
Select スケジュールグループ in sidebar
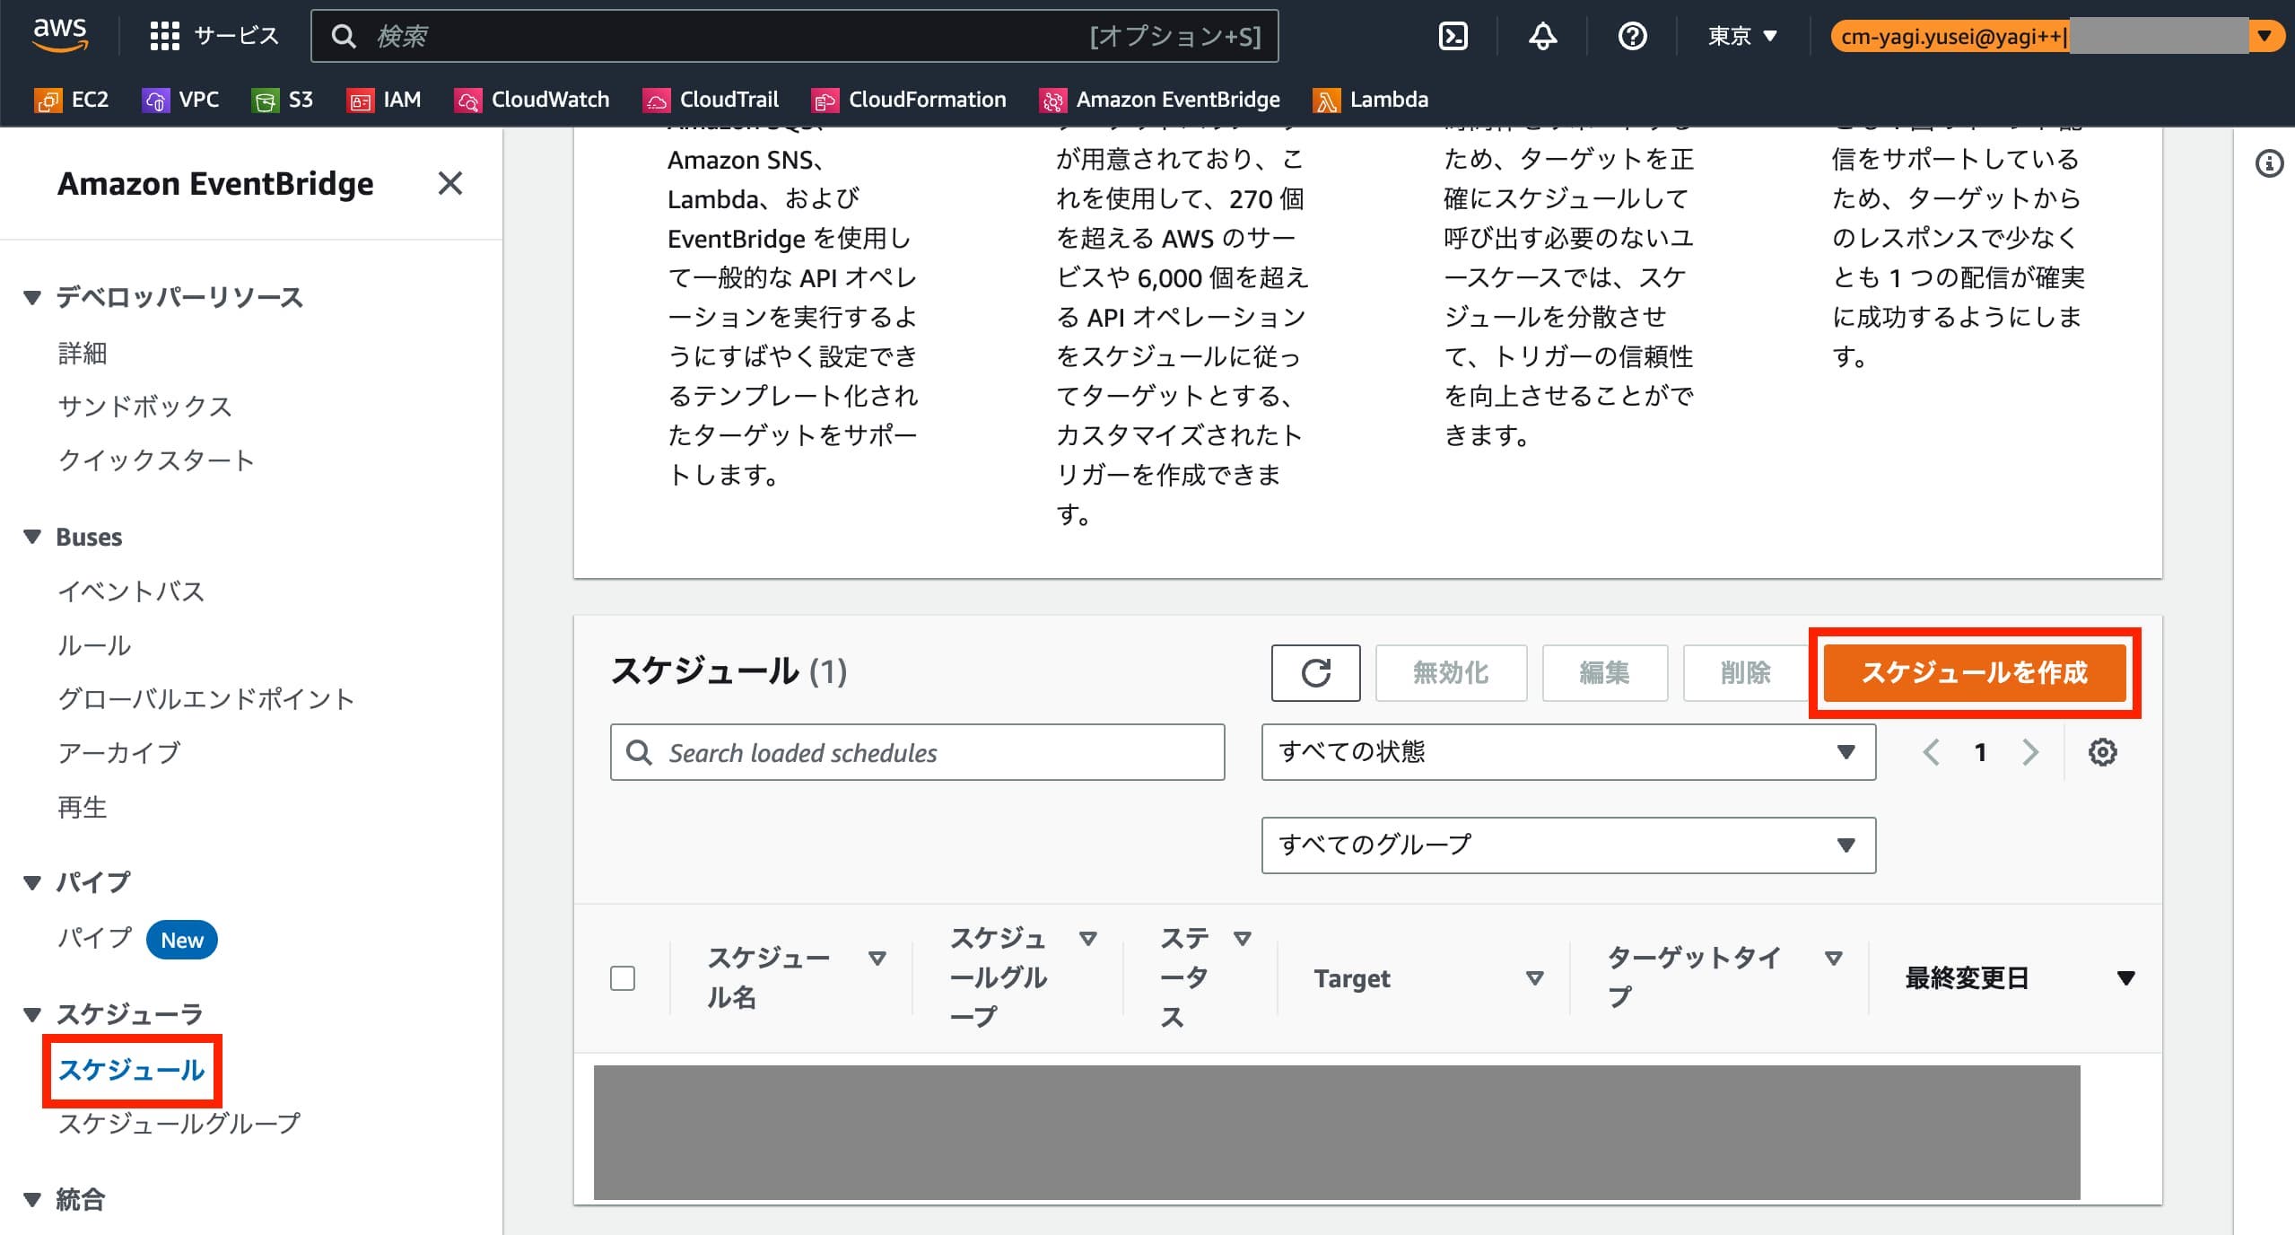point(179,1123)
